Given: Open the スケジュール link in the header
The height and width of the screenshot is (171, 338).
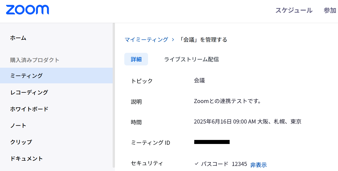Looking at the screenshot, I should (294, 10).
